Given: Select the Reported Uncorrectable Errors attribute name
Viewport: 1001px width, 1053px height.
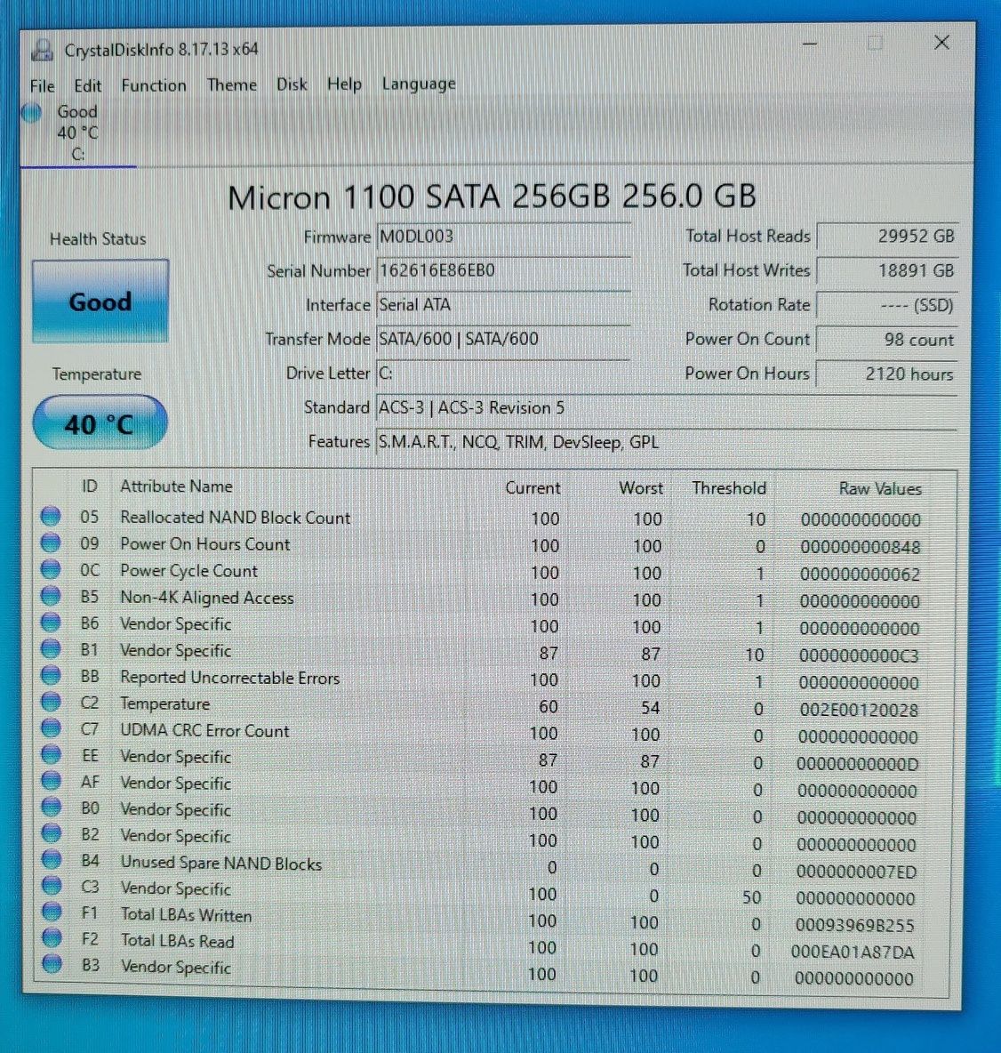Looking at the screenshot, I should [229, 678].
